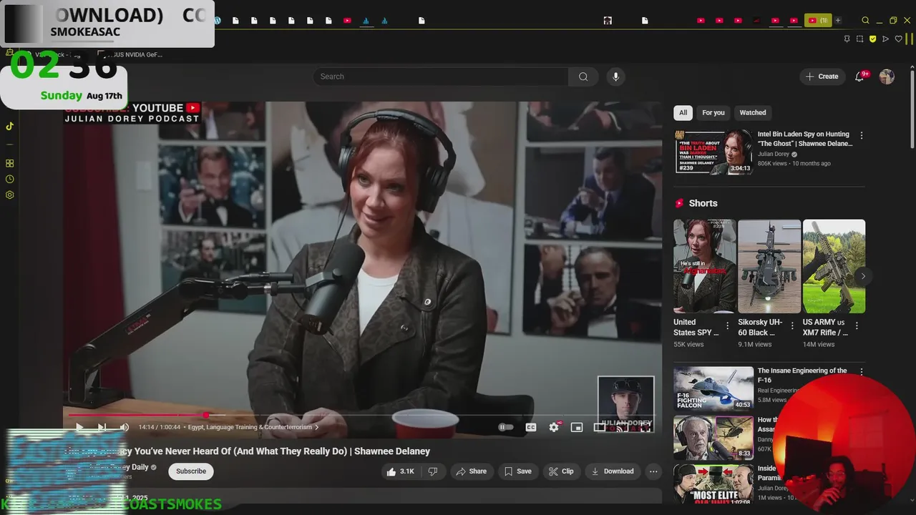Play the video with the play button
The image size is (916, 515).
(x=79, y=427)
